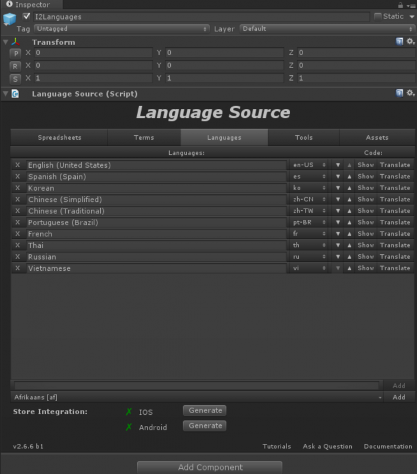
Task: Toggle I2Languages object active checkbox
Action: [x=27, y=17]
